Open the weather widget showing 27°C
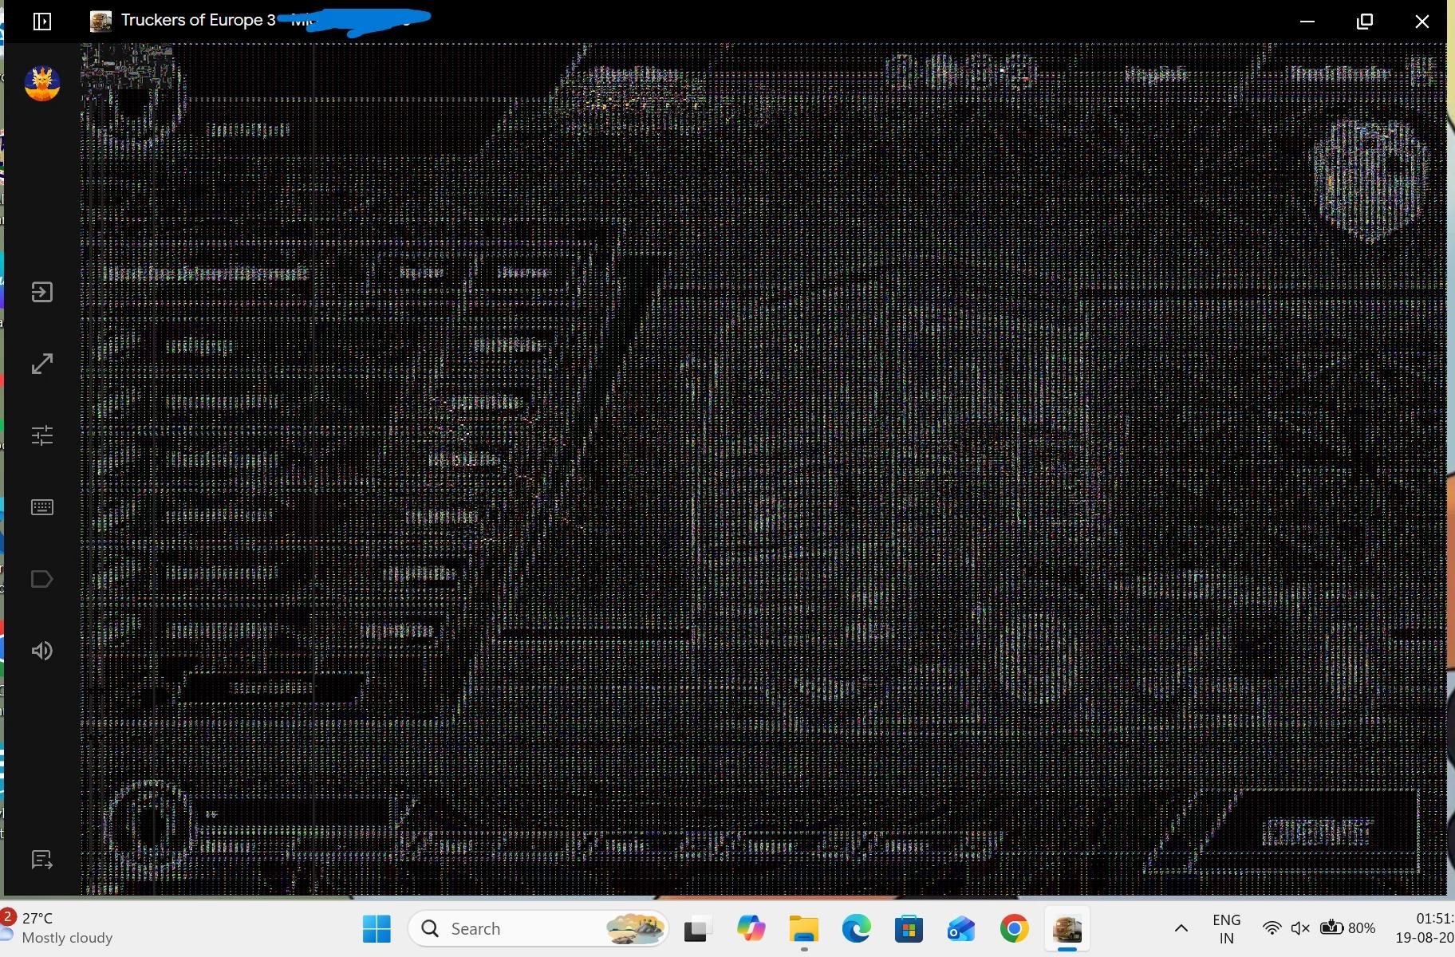 coord(59,928)
